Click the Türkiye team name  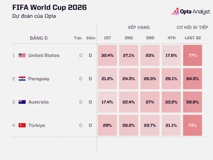[37, 125]
